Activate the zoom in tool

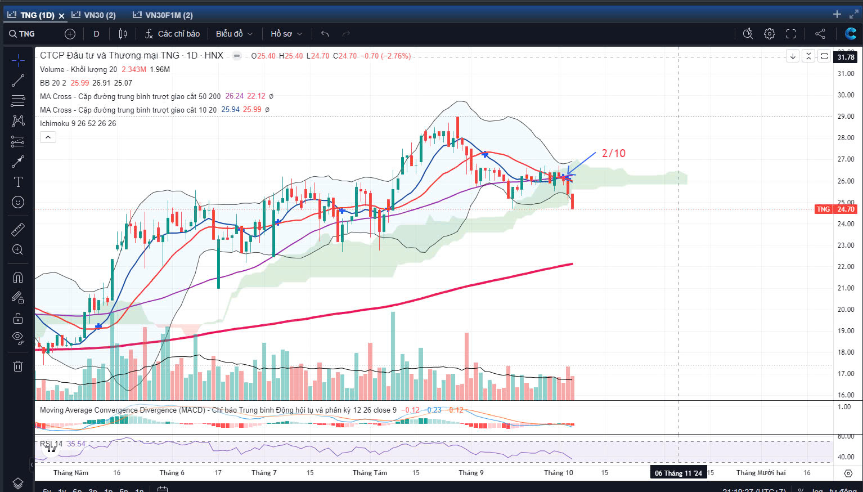[x=18, y=249]
